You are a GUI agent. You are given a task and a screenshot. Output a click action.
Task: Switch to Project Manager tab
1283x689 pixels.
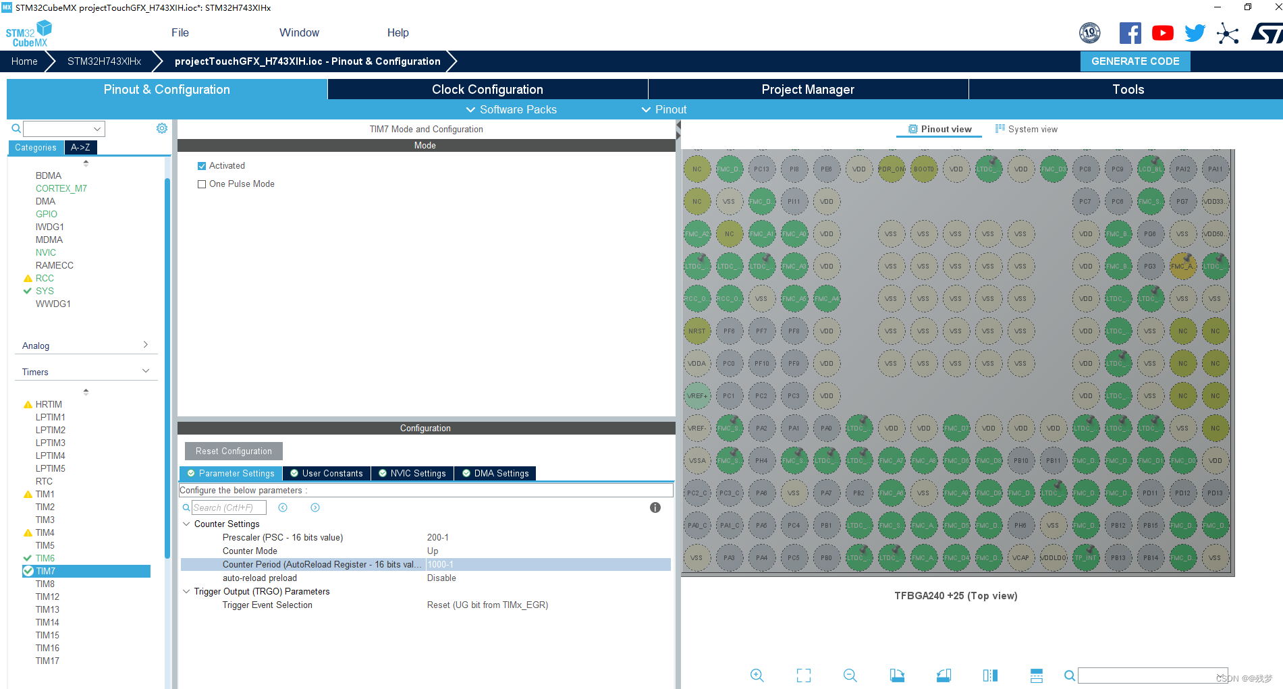pos(808,89)
